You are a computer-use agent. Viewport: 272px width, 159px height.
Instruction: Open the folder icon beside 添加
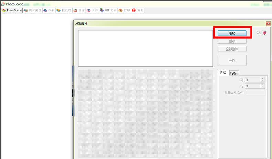click(x=259, y=33)
